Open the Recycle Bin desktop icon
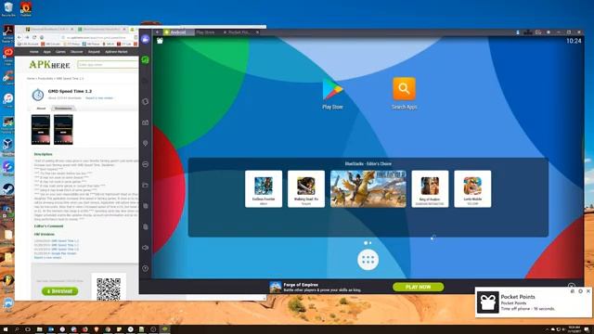This screenshot has width=594, height=334. point(8,9)
